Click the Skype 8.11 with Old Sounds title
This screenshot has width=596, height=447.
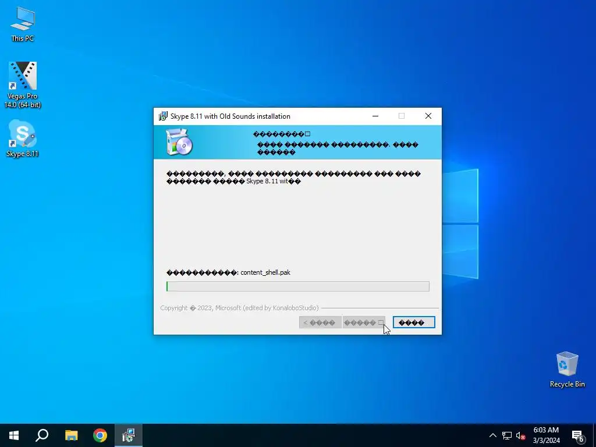point(230,116)
